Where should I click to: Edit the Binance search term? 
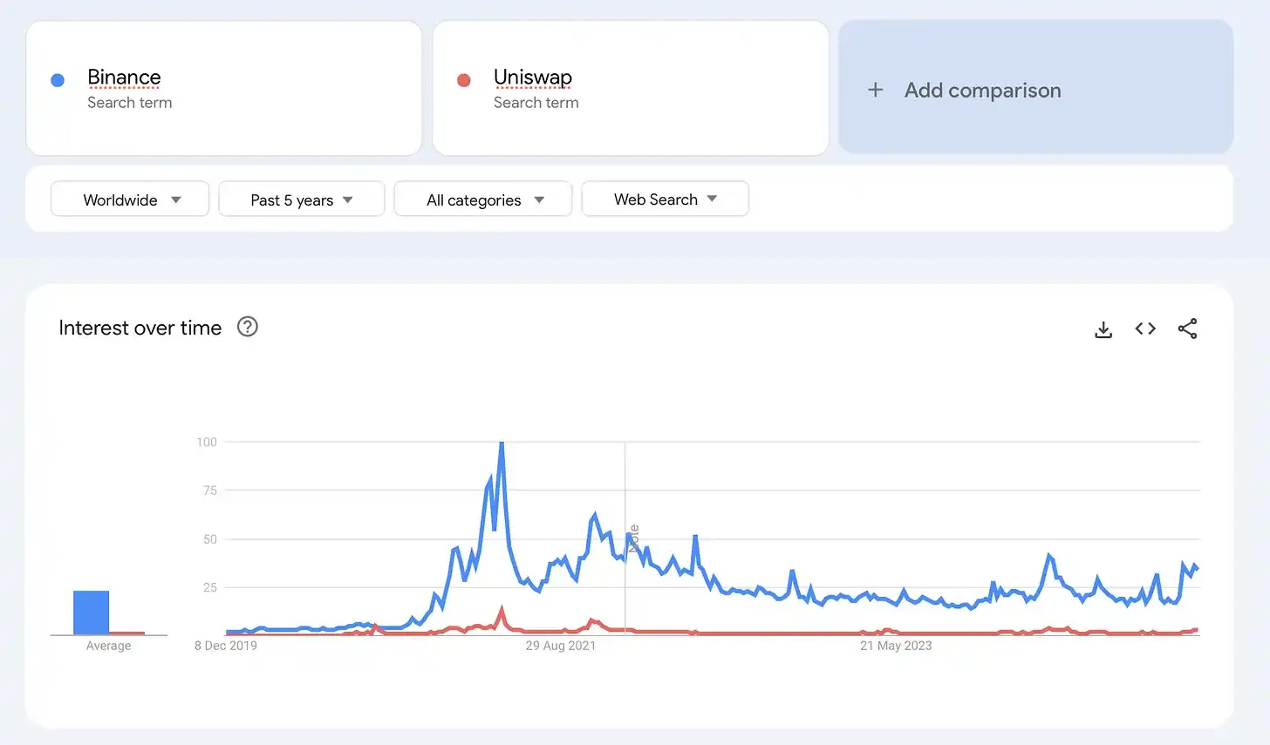click(x=124, y=78)
